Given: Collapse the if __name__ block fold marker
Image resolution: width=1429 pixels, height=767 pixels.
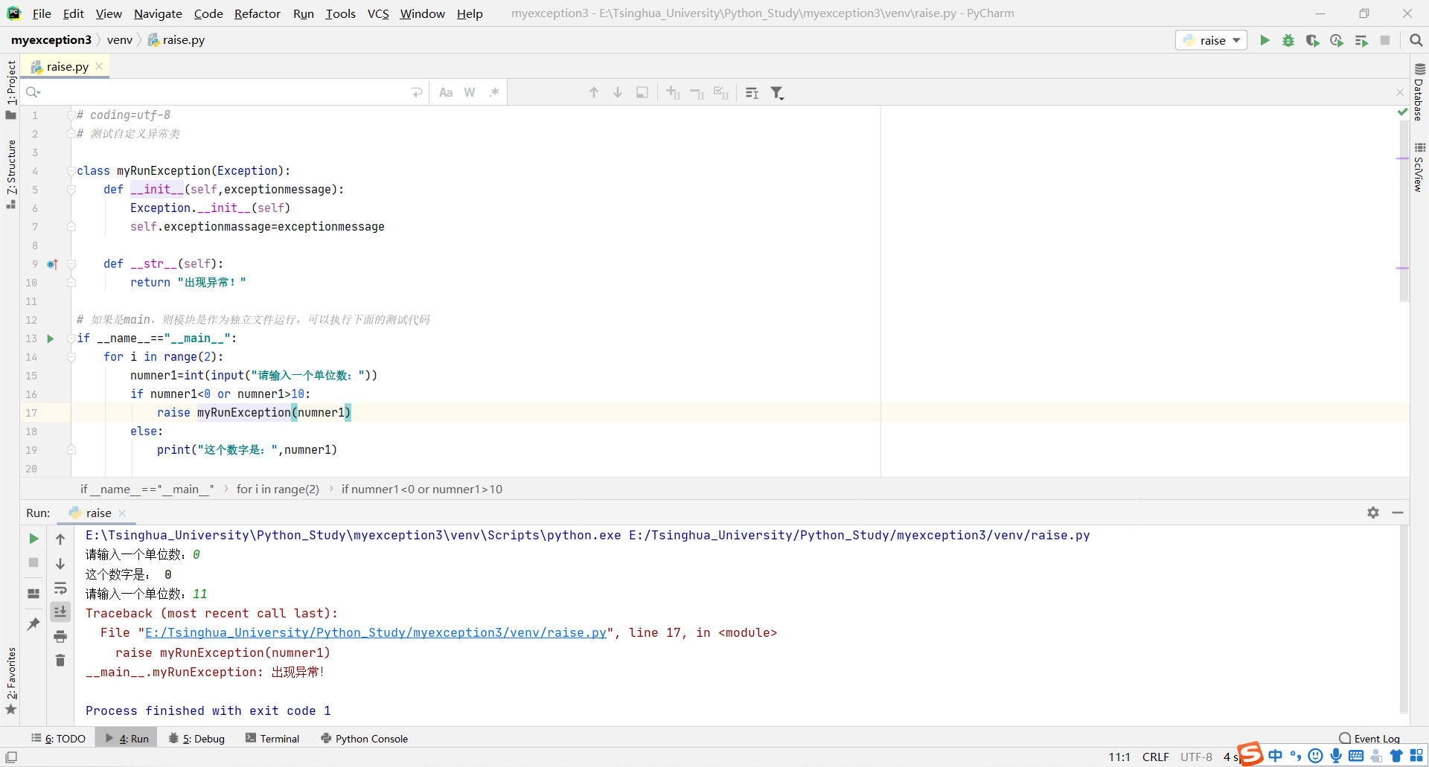Looking at the screenshot, I should [x=71, y=338].
